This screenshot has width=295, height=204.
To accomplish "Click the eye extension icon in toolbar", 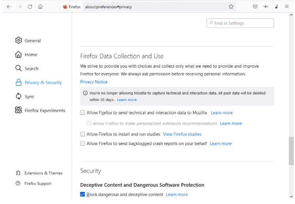I will (266, 7).
